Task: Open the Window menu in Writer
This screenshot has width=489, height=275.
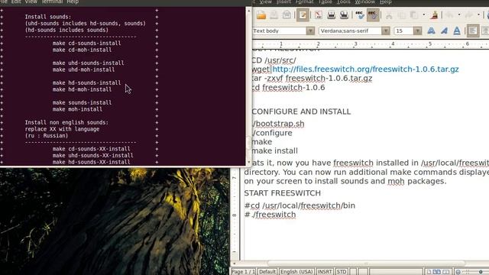Action: click(x=365, y=2)
